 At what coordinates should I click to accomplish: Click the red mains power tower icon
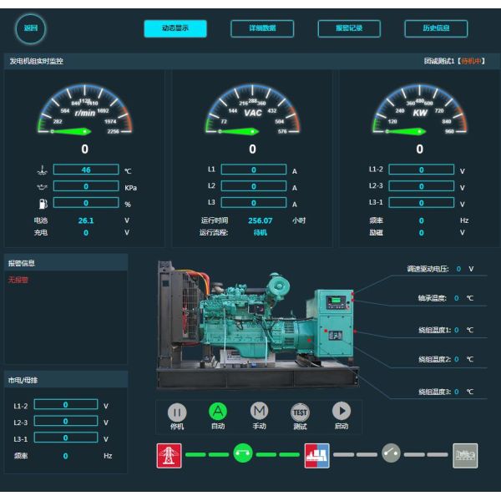point(169,455)
